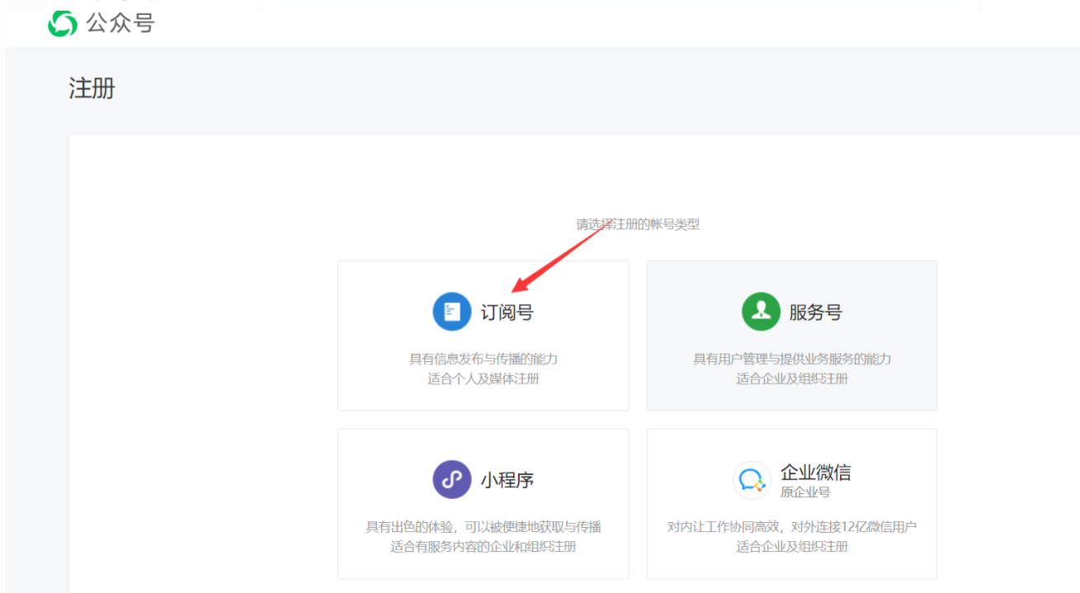This screenshot has width=1080, height=593.
Task: Click text 适合个人及媒体注册
Action: [x=483, y=379]
